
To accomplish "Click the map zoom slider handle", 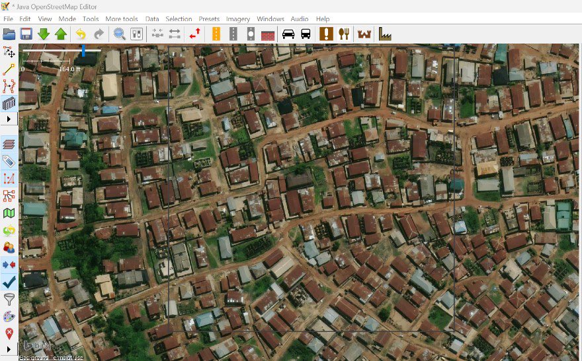I will pos(83,51).
